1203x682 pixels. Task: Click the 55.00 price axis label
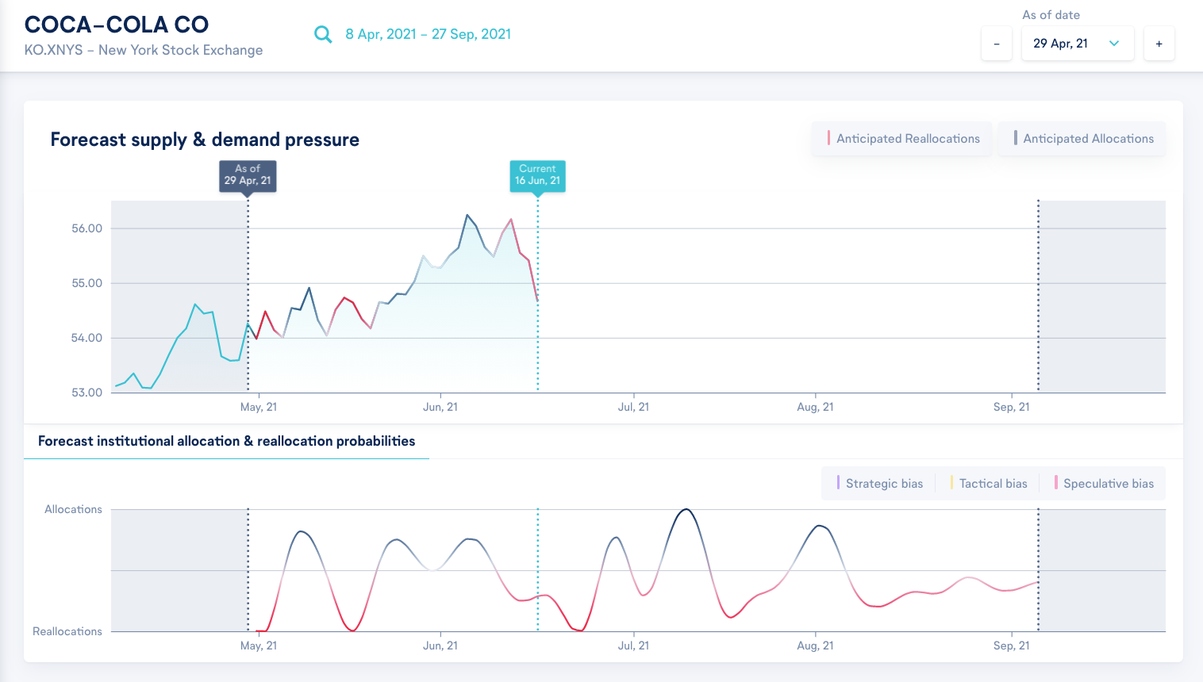click(x=86, y=283)
